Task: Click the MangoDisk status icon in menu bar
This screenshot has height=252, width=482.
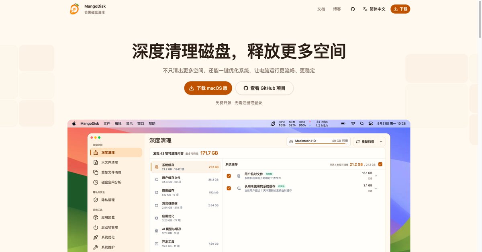Action: pyautogui.click(x=273, y=124)
